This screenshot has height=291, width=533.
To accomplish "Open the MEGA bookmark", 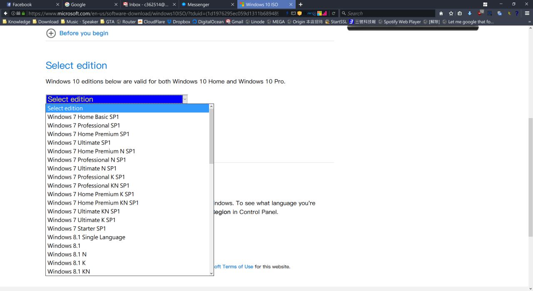I will pyautogui.click(x=276, y=22).
